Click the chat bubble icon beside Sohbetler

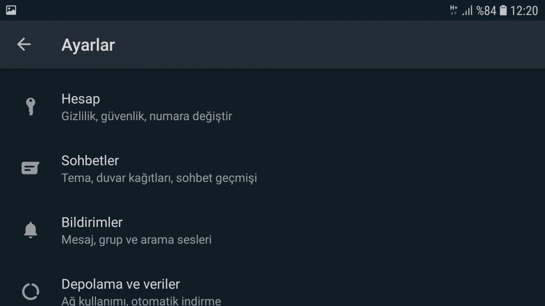pos(30,168)
